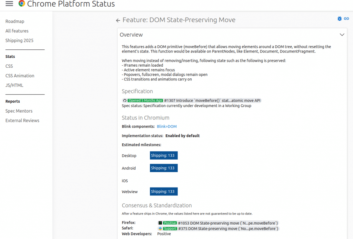The width and height of the screenshot is (353, 239).
Task: Go back using the left arrow
Action: tap(118, 20)
